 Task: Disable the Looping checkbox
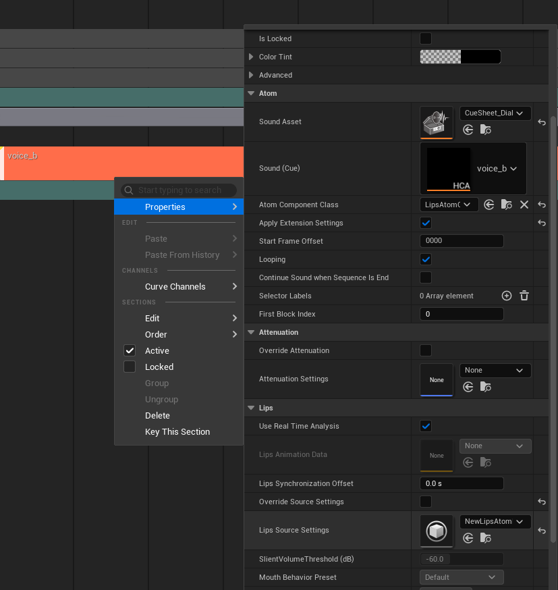point(426,259)
